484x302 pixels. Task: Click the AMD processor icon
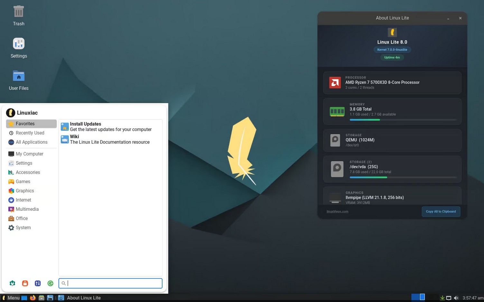335,83
